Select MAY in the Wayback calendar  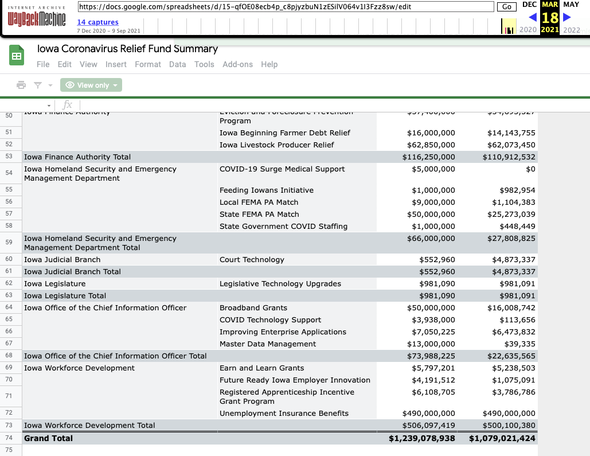pos(571,5)
